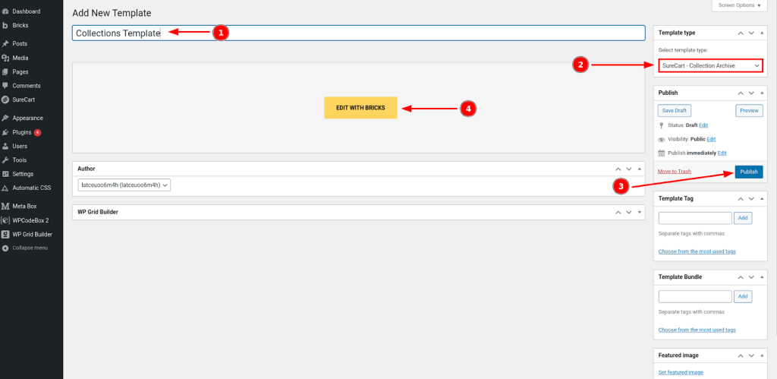Open Media library icon in sidebar
The height and width of the screenshot is (379, 777).
point(5,58)
